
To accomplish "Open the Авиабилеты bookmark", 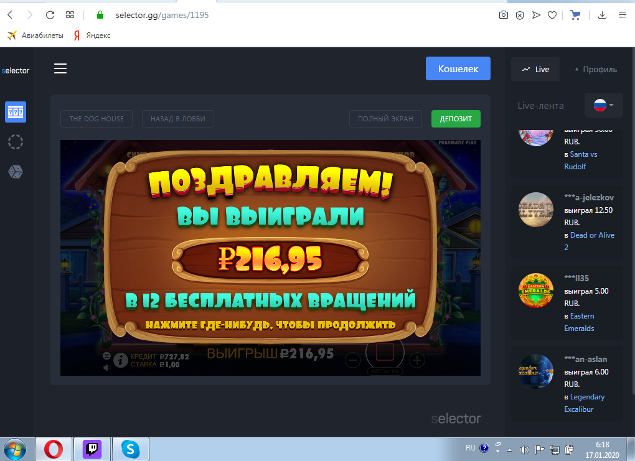I will click(x=35, y=35).
